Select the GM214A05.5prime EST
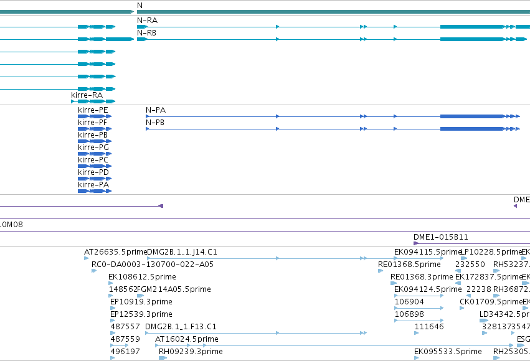530x361 pixels. coord(140,296)
